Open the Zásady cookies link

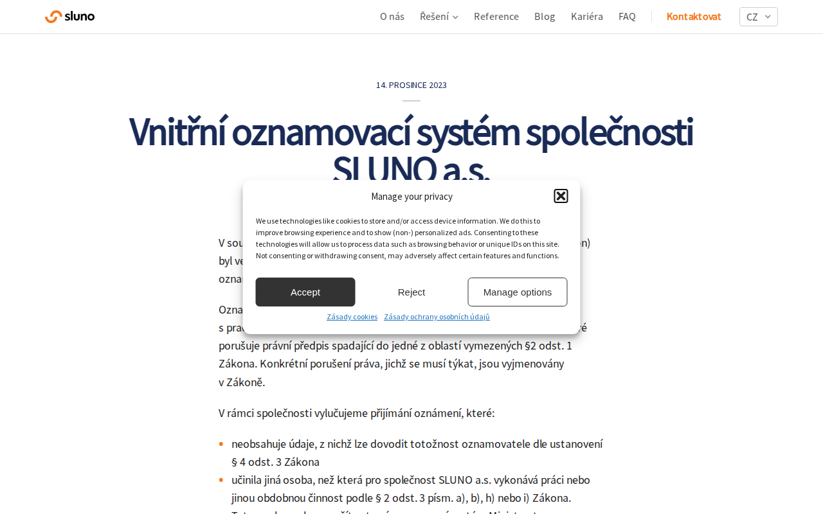352,317
